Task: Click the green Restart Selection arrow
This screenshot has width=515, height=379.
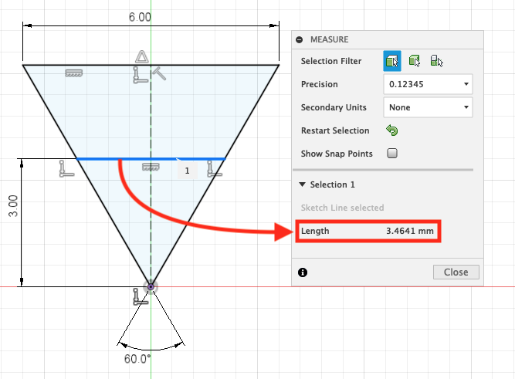Action: point(391,130)
